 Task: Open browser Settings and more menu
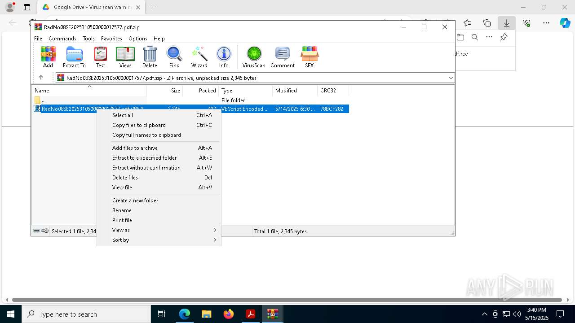(x=546, y=23)
